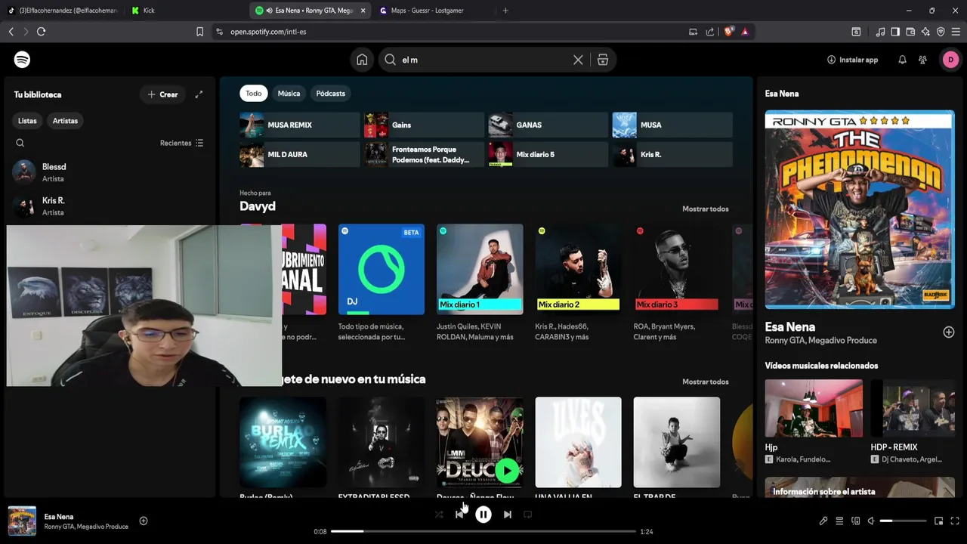Viewport: 967px width, 544px height.
Task: Toggle repeat mode
Action: (x=528, y=515)
